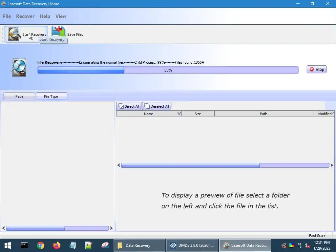Click the Lazesoft title bar app icon

click(3, 4)
